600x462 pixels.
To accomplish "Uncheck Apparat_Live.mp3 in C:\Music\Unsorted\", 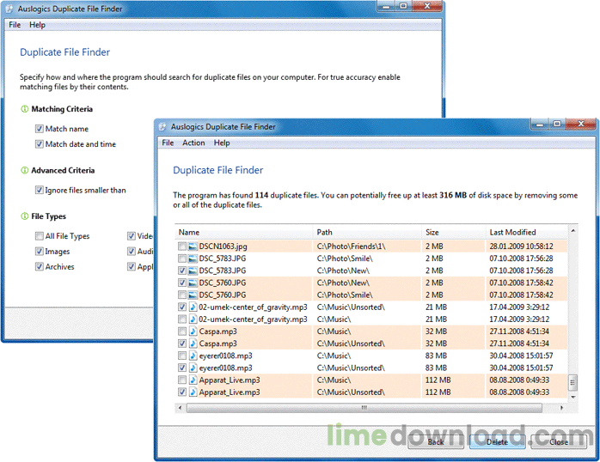I will (182, 392).
